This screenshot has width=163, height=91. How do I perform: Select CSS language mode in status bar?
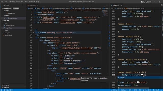tap(140, 90)
